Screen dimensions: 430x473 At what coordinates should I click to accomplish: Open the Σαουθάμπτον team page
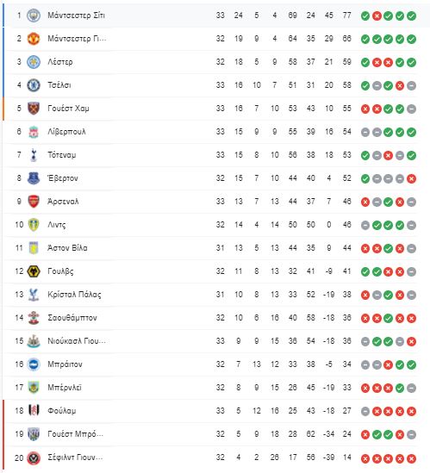[72, 318]
